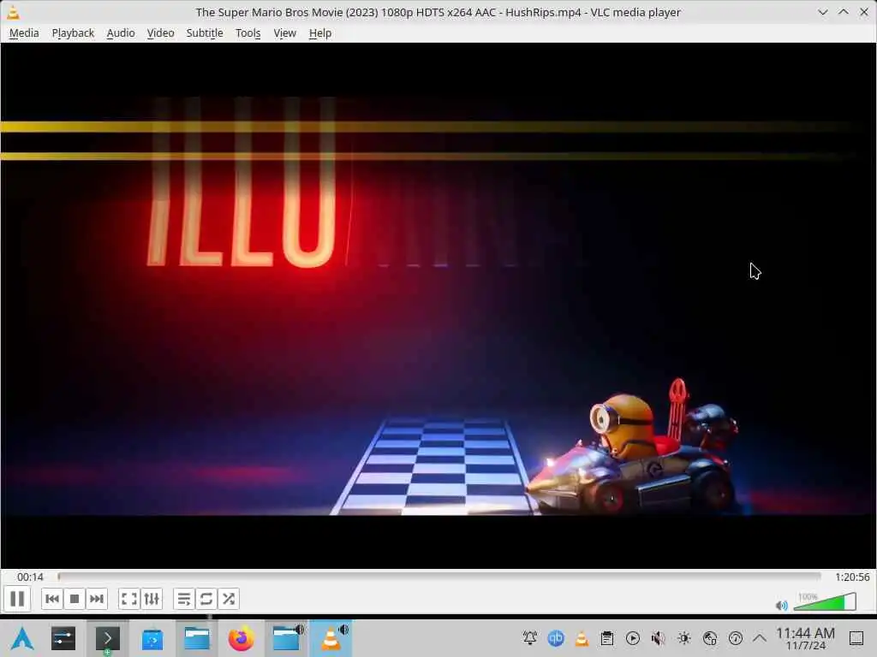This screenshot has width=877, height=657.
Task: Open the Video menu
Action: pos(160,33)
